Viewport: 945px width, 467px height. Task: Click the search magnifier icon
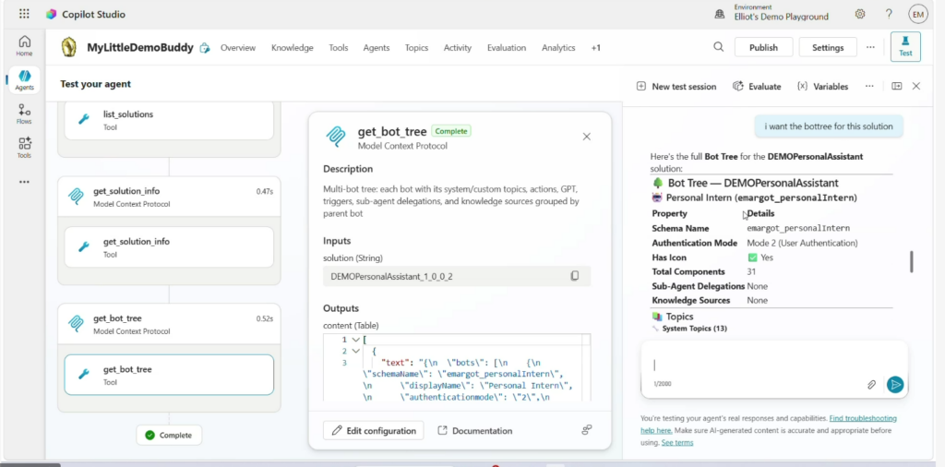click(x=718, y=47)
